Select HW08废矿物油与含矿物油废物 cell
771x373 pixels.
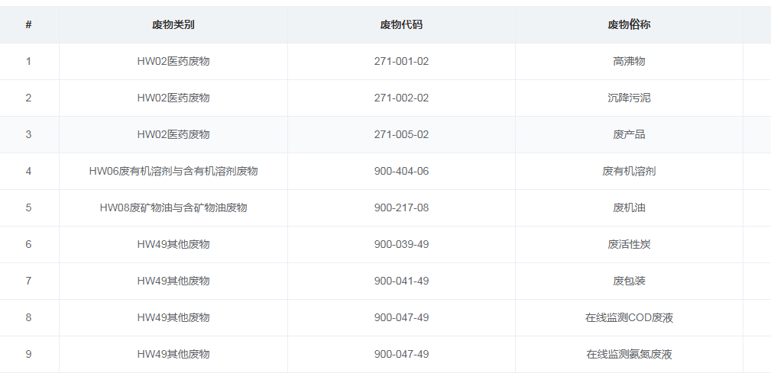[x=173, y=207]
